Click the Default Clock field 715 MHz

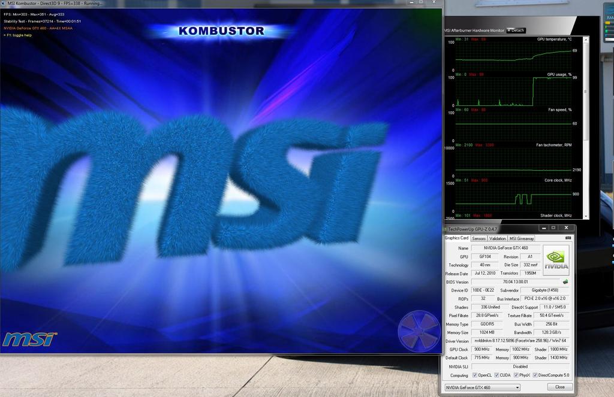point(481,357)
